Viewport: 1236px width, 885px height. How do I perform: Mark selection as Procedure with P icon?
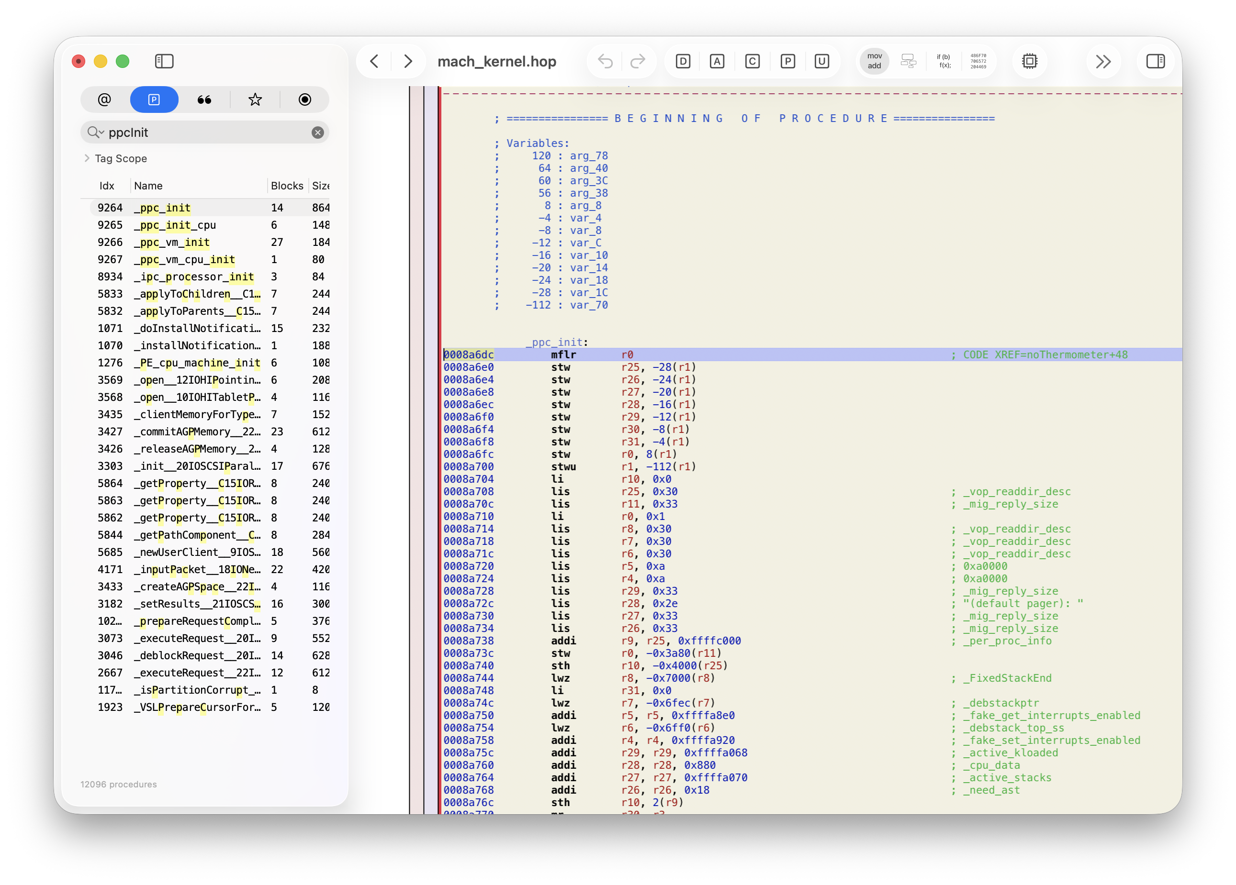click(787, 61)
